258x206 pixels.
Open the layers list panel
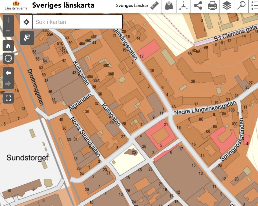pyautogui.click(x=227, y=5)
